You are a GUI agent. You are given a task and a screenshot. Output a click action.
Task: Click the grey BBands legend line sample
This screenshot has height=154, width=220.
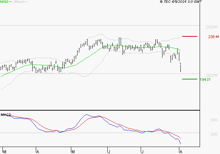[x=27, y=2]
